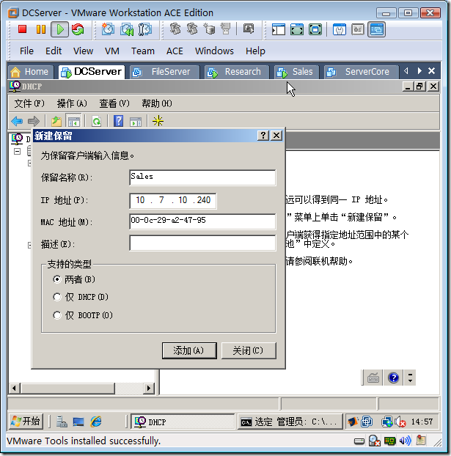Click the 关闭(C) button
Viewport: 451px width, 456px height.
click(249, 350)
